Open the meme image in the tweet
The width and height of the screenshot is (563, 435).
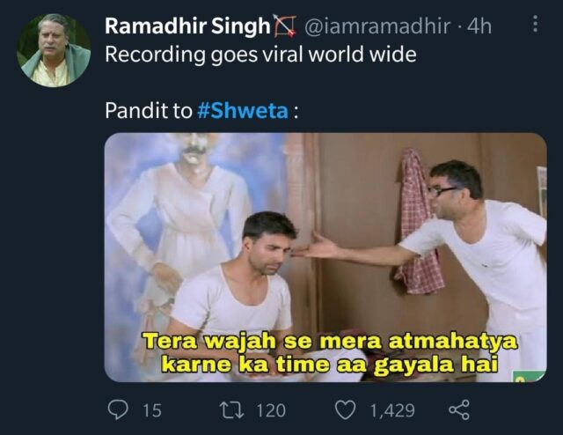325,257
